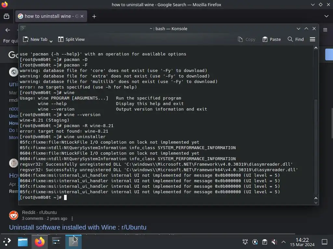333x249 pixels.
Task: Click the muted volume tray icon
Action: tap(274, 242)
